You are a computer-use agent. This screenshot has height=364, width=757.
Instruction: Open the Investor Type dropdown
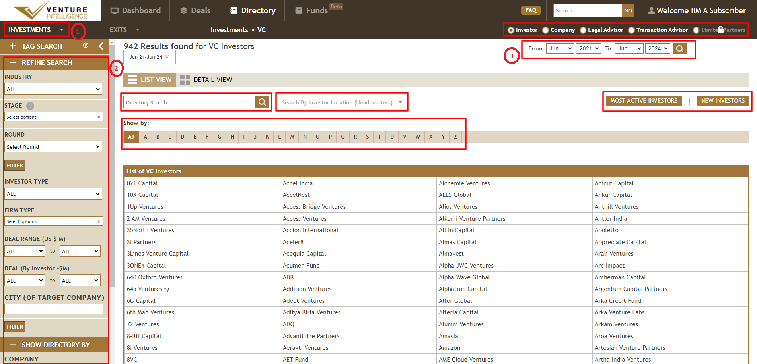[x=53, y=194]
